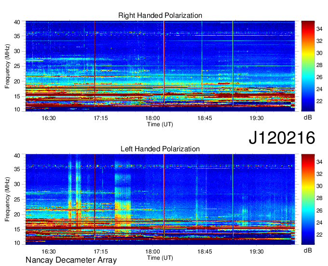
Task: Click the bottom colorbar's dark blue minimum
Action: (x=308, y=242)
